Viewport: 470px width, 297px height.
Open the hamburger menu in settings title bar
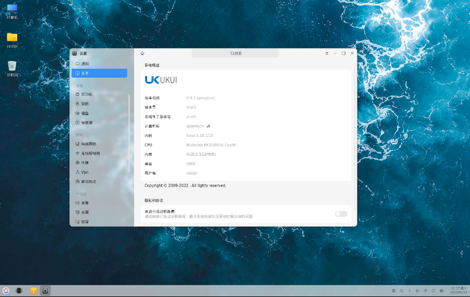[x=327, y=53]
